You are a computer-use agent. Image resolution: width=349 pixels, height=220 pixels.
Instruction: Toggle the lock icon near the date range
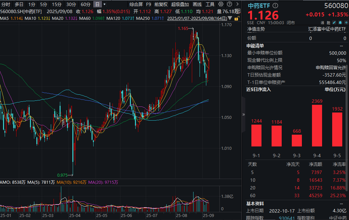tap(236, 18)
